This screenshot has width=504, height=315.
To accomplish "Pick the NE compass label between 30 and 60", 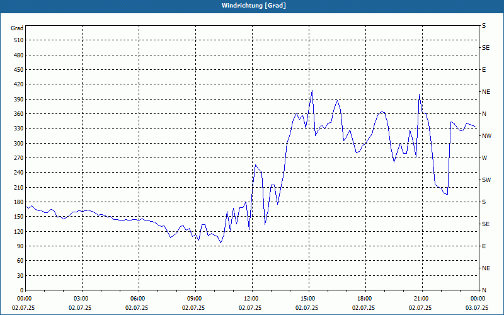I will (486, 268).
